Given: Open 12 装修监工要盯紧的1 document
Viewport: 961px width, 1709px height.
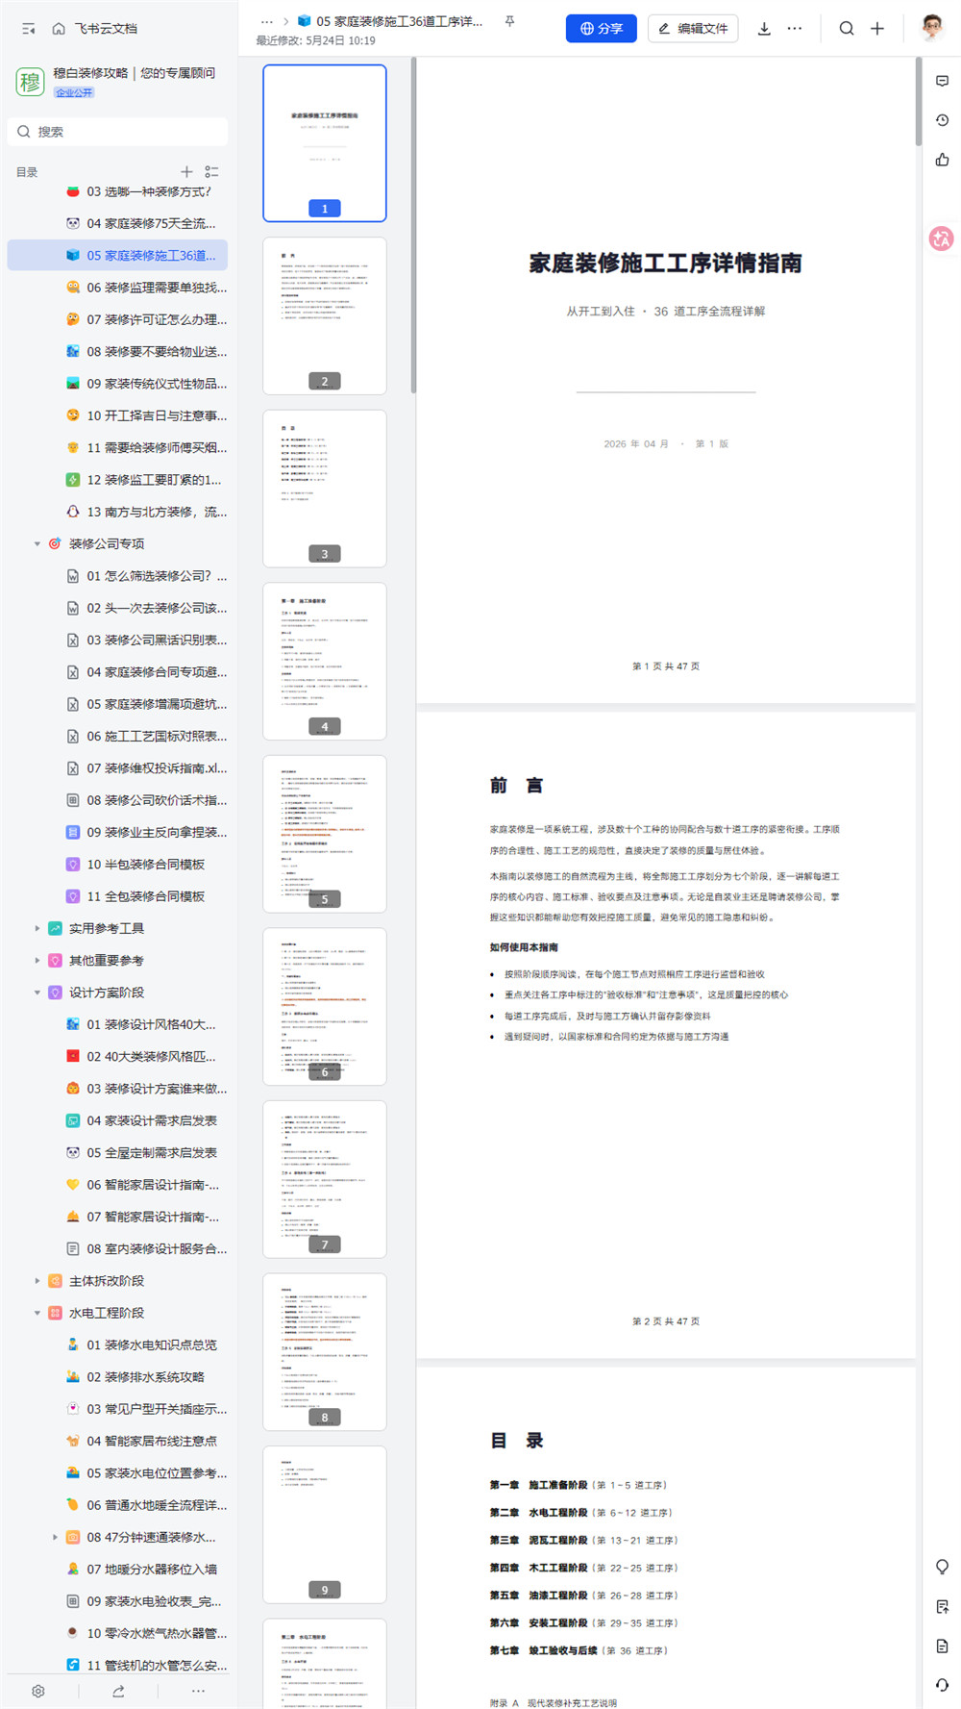Looking at the screenshot, I should 117,479.
